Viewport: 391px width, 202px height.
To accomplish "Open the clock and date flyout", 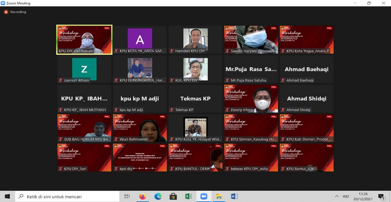I will [363, 197].
